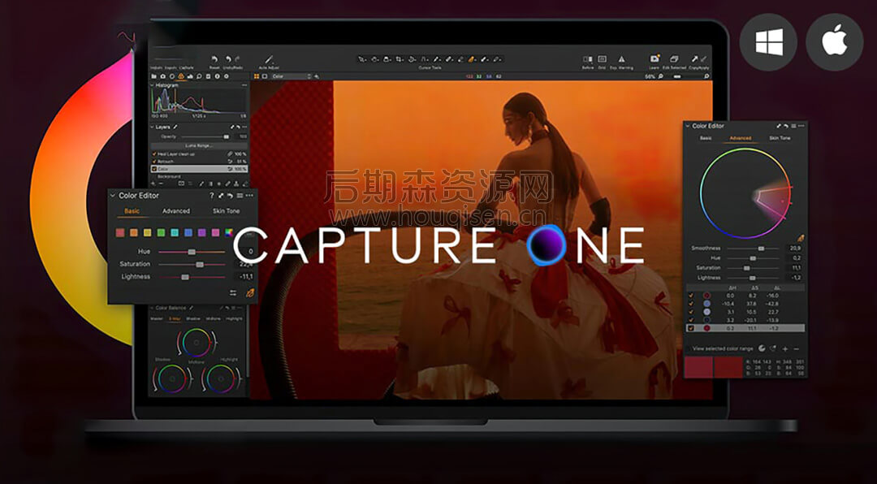Open the Capture camera tool tab

(x=162, y=76)
